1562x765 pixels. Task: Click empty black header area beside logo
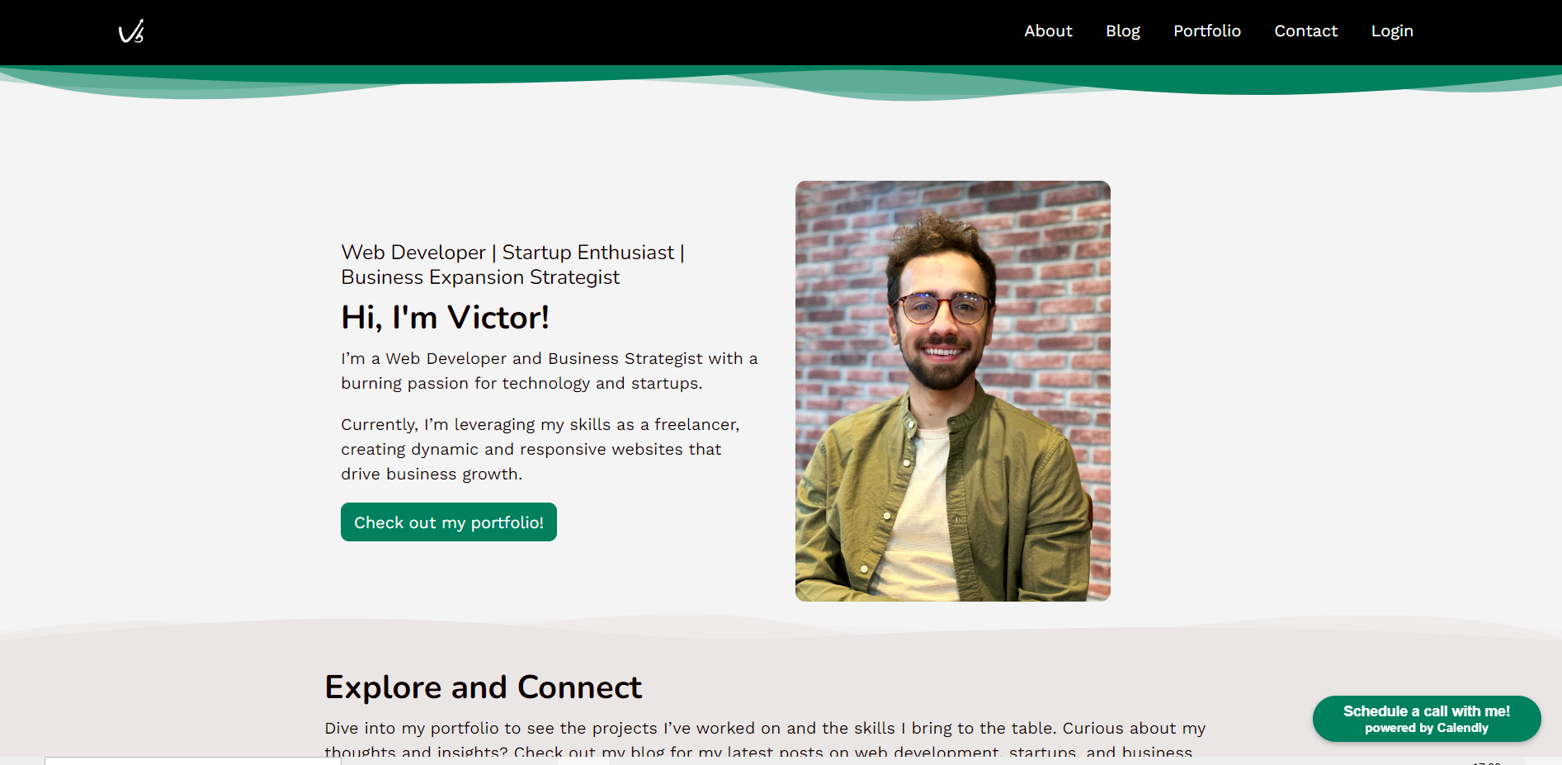pos(536,32)
